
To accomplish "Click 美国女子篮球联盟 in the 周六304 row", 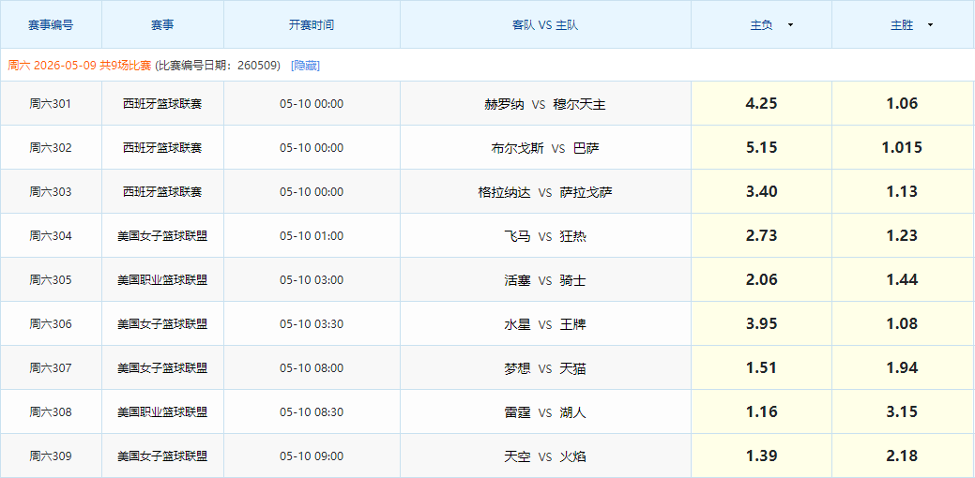I will (x=162, y=236).
